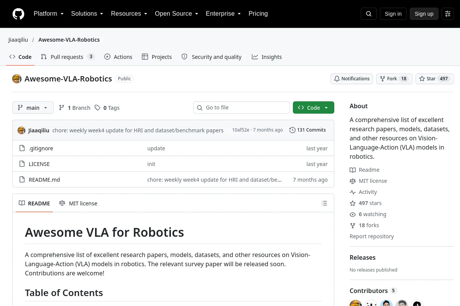Switch to Security and quality tab
Image resolution: width=460 pixels, height=306 pixels.
(212, 57)
